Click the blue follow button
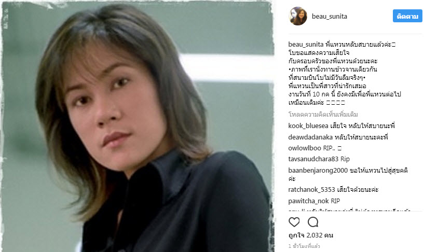424x252 pixels. (x=407, y=16)
